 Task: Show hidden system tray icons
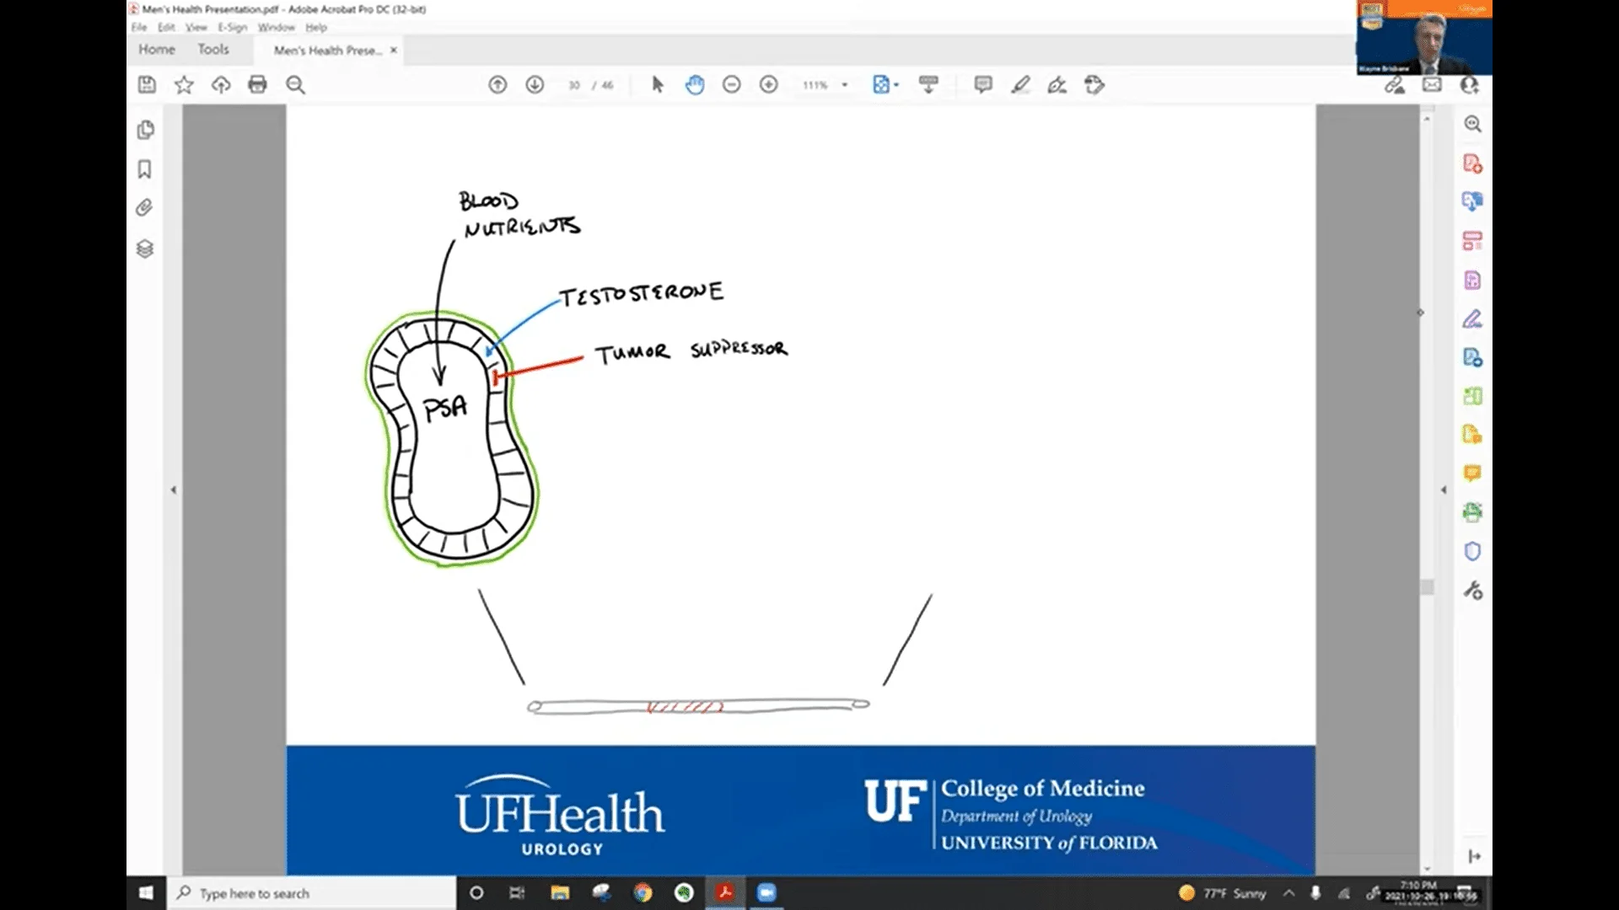tap(1288, 893)
